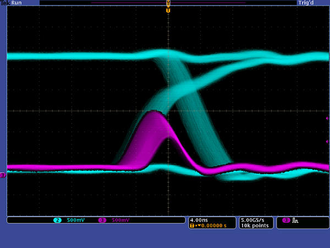The image size is (330, 248).
Task: Click the rising edge trigger slope icon
Action: (295, 220)
